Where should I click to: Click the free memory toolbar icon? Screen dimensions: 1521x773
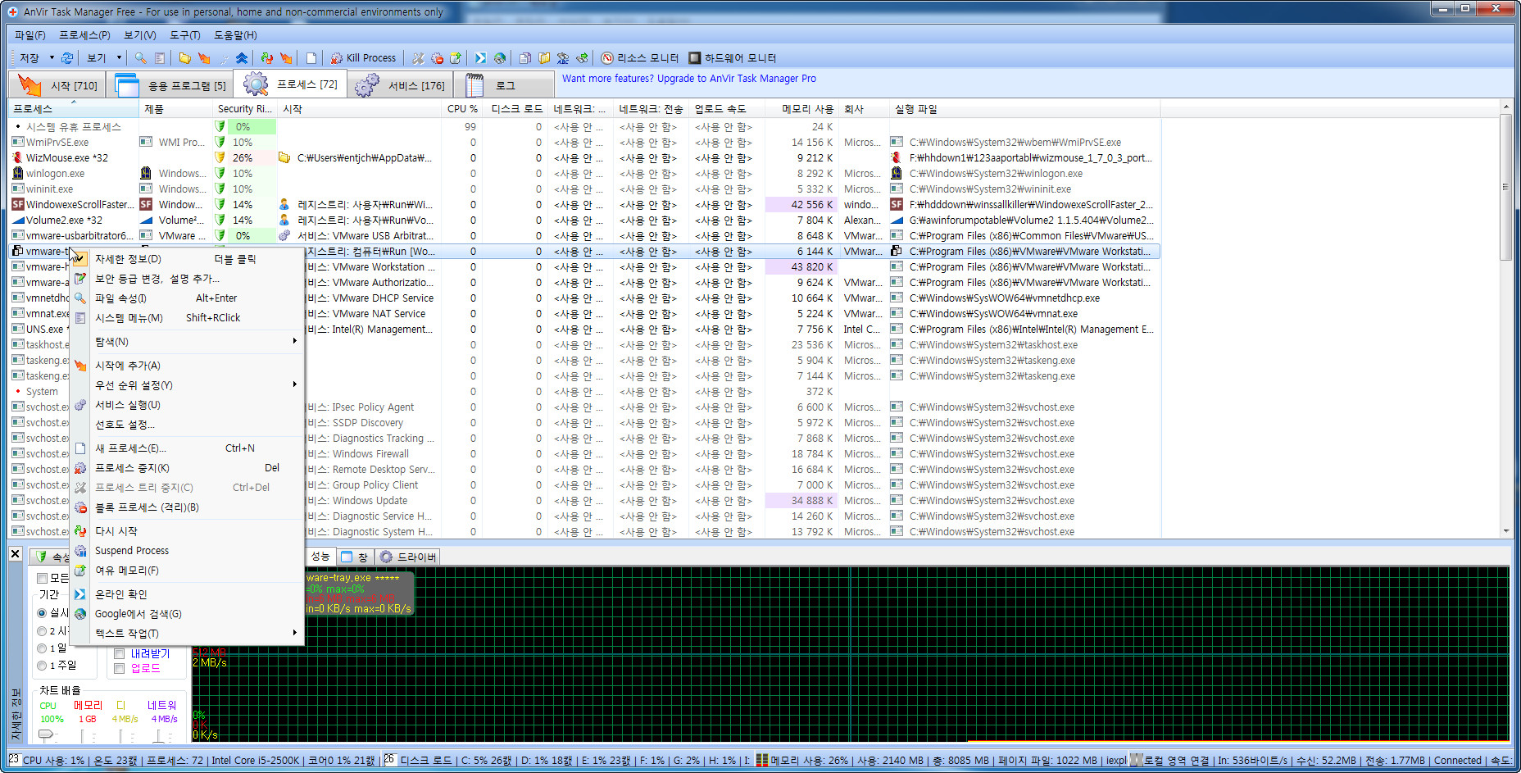click(456, 58)
